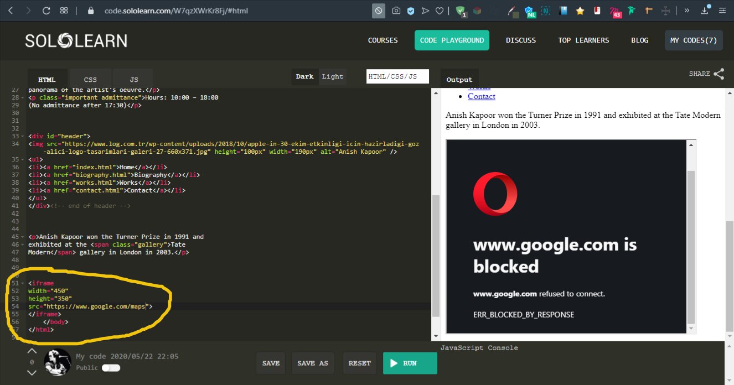Upvote the code with the up chevron

tap(32, 351)
